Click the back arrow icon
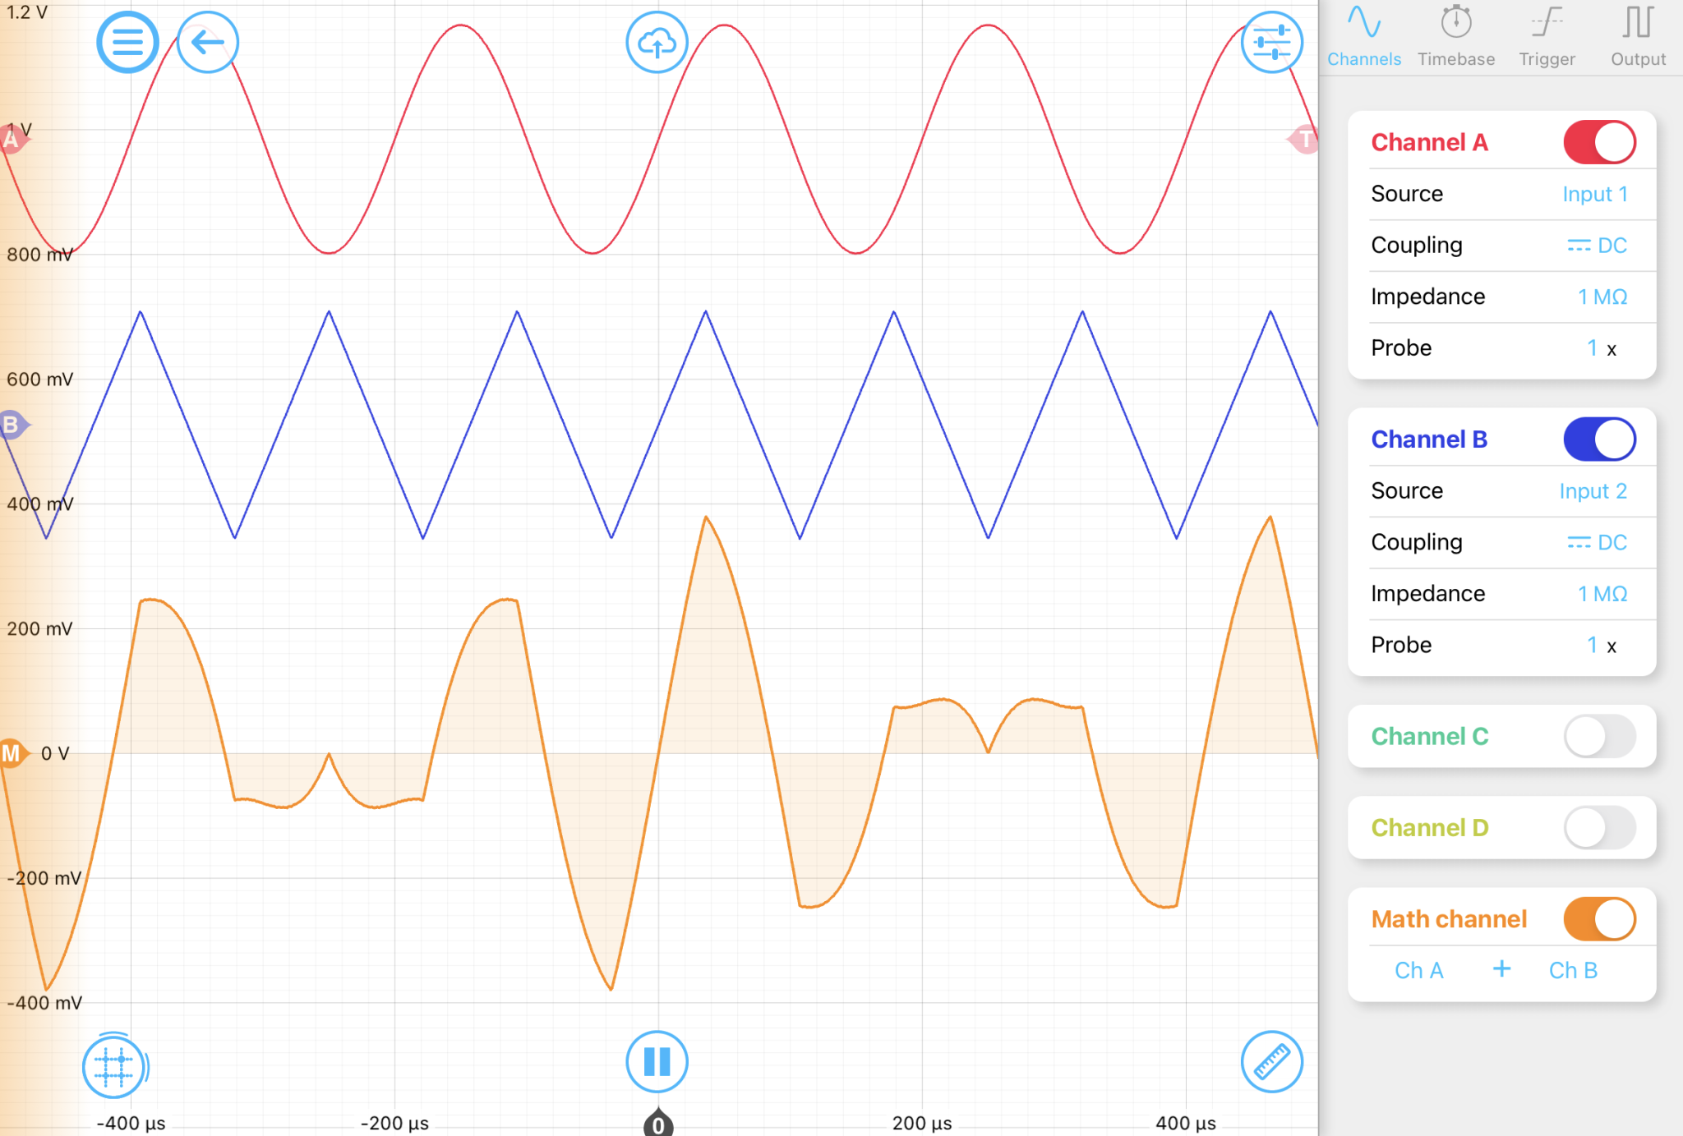 tap(207, 43)
